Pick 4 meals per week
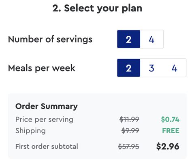 pyautogui.click(x=175, y=68)
